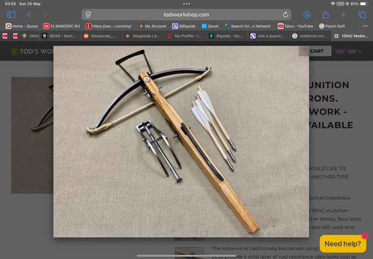The image size is (373, 259).
Task: Switch to the 9GAG - Best... tab
Action: pyautogui.click(x=60, y=36)
